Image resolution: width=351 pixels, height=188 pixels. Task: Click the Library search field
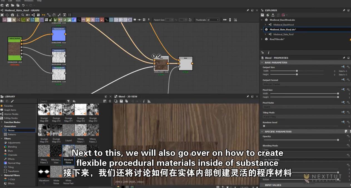[53, 101]
